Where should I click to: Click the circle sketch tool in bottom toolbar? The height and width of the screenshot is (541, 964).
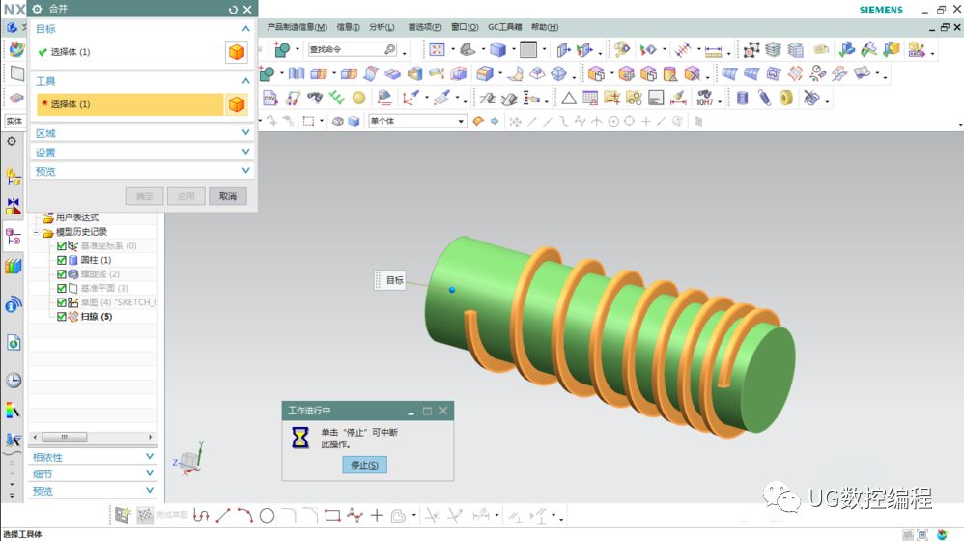[x=268, y=516]
